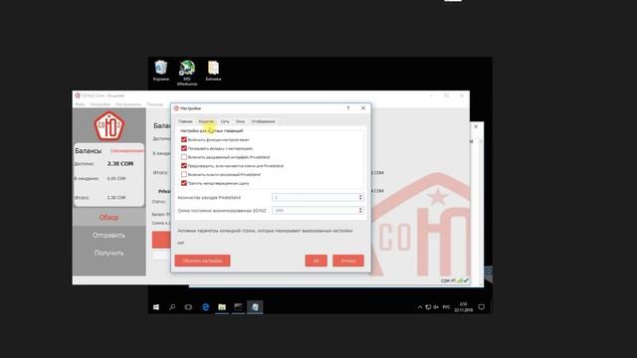
Task: Click the Отмена cancel button
Action: coord(348,261)
